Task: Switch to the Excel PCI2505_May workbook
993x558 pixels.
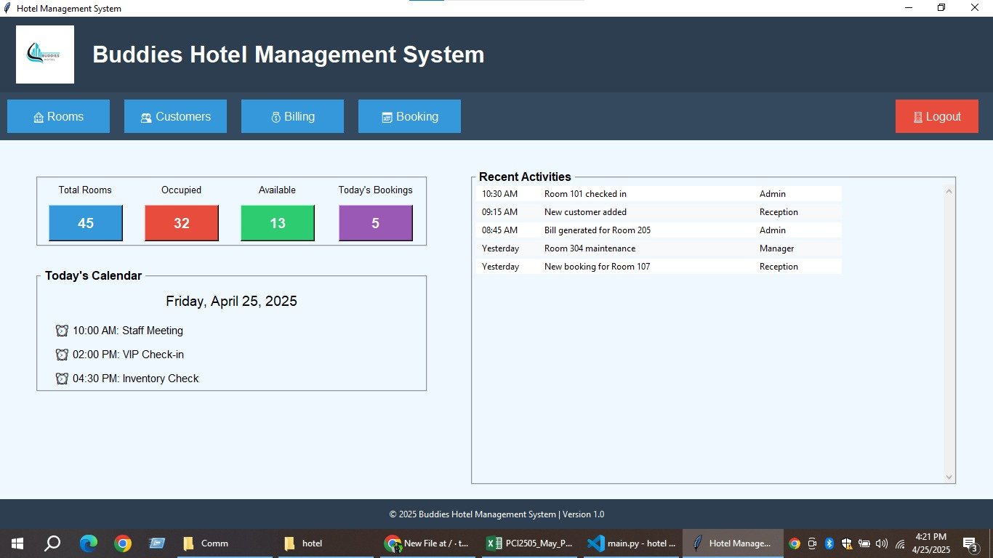Action: tap(529, 543)
